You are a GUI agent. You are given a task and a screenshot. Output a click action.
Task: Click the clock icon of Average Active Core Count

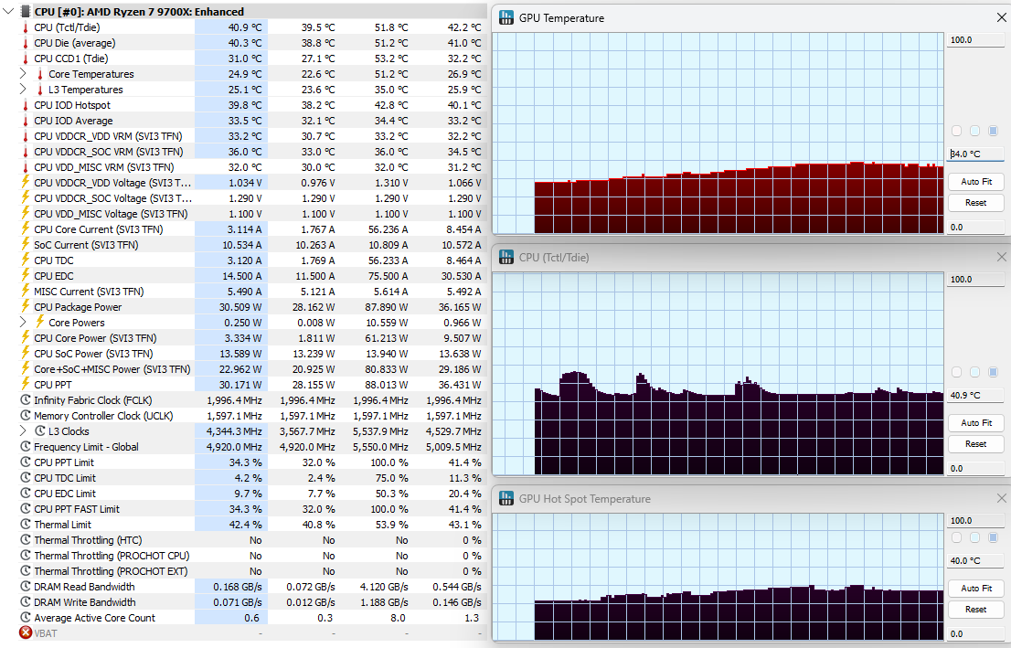(26, 617)
